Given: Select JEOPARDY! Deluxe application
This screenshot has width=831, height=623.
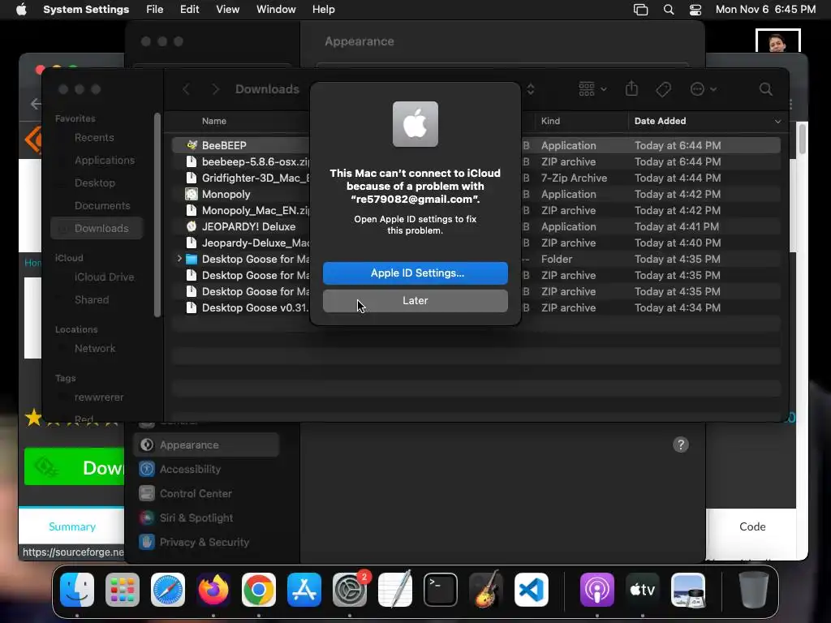Looking at the screenshot, I should pos(476,226).
